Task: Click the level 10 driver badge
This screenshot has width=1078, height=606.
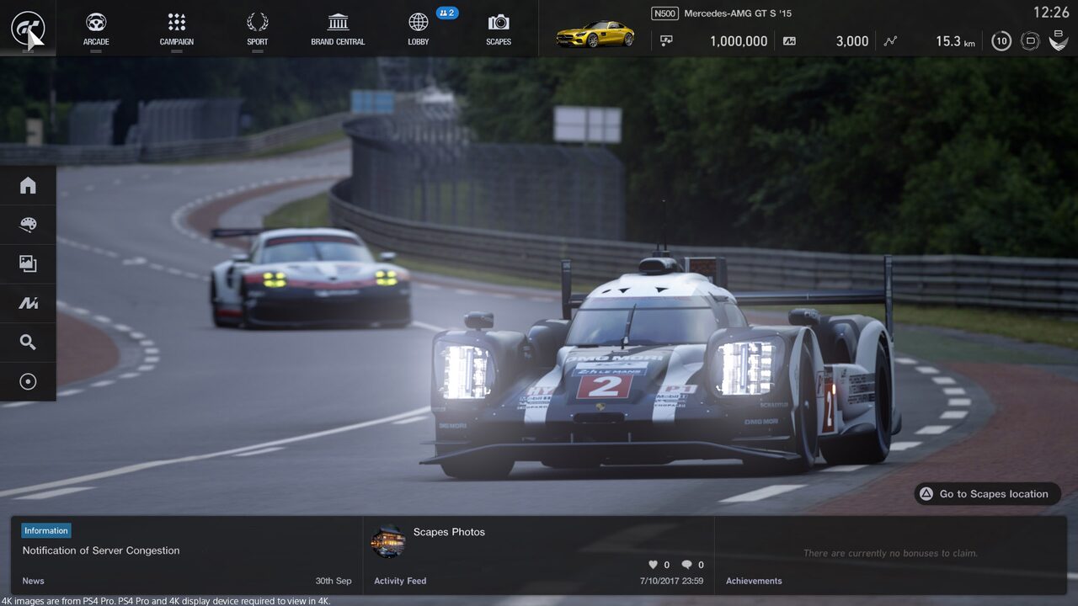Action: click(x=1001, y=41)
